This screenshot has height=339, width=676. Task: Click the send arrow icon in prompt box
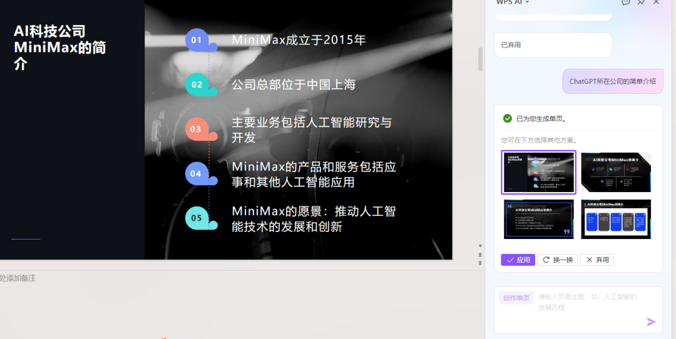(651, 321)
